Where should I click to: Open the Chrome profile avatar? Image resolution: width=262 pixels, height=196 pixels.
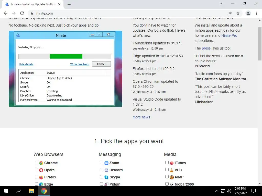tap(248, 13)
